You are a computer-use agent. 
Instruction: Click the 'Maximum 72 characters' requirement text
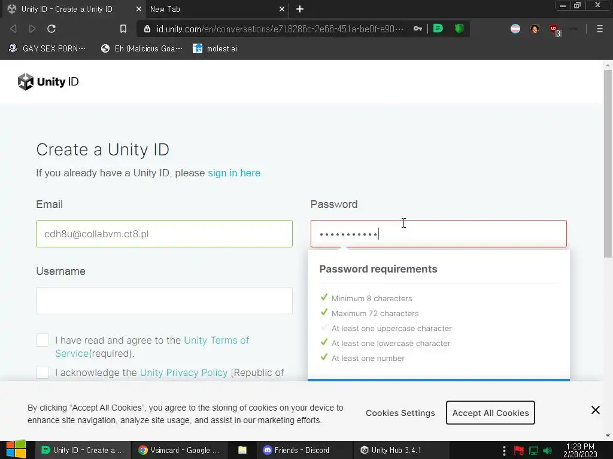tap(375, 313)
